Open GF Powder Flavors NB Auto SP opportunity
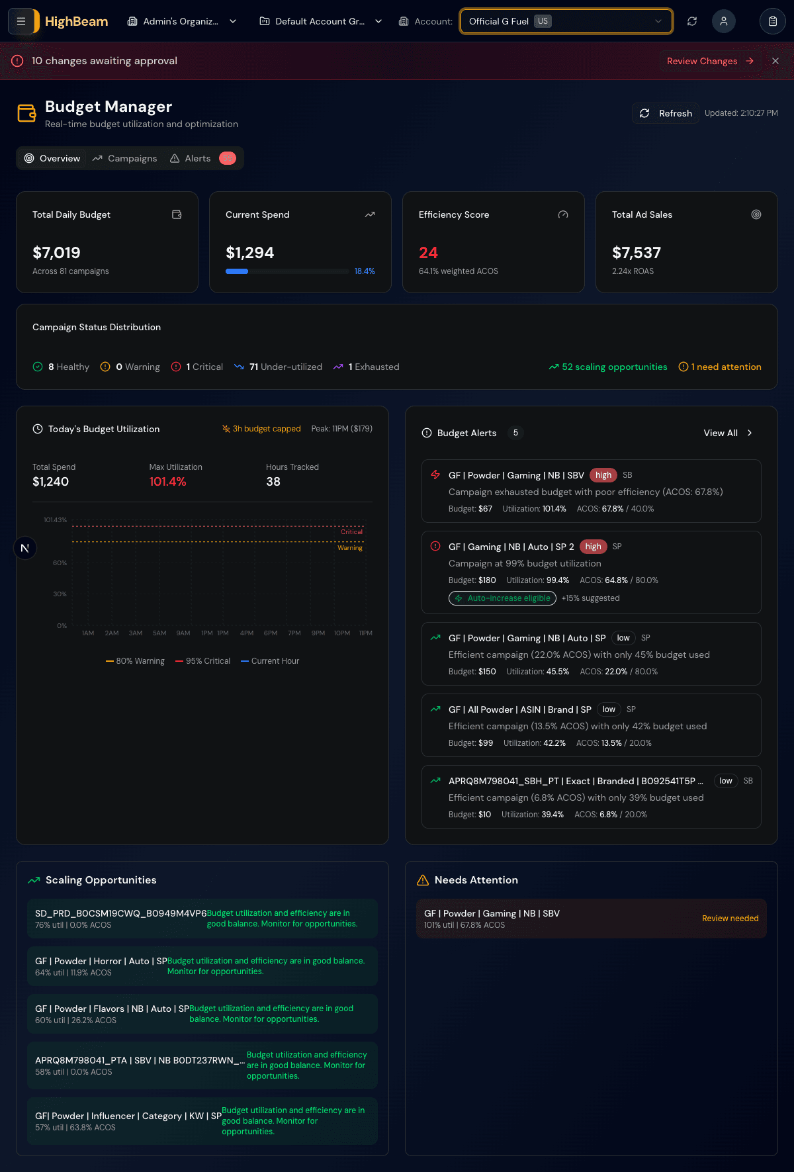This screenshot has width=794, height=1172. coord(202,1014)
